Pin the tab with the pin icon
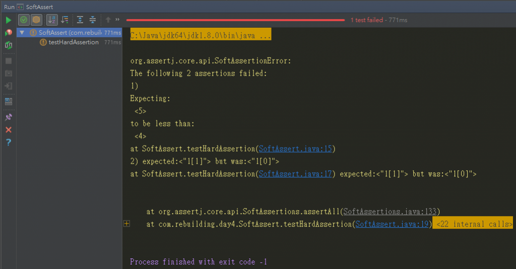The image size is (516, 269). pyautogui.click(x=9, y=117)
